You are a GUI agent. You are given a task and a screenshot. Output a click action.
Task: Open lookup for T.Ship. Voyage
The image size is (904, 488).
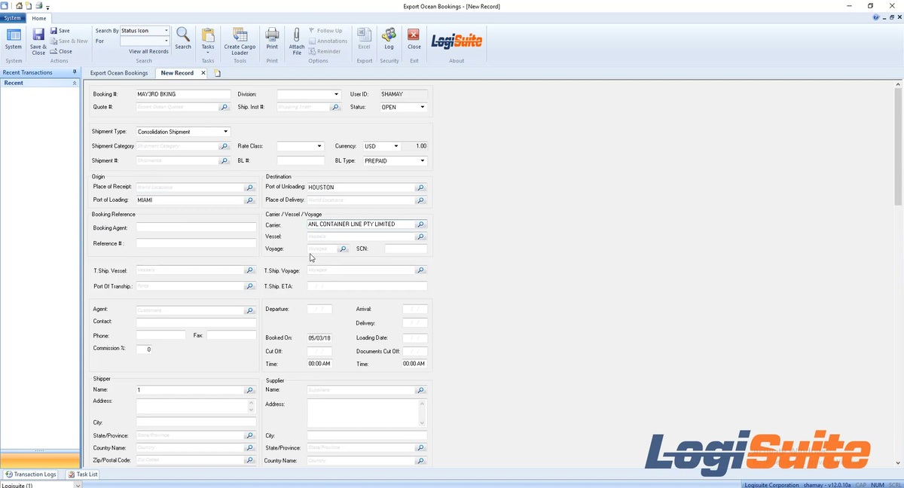pyautogui.click(x=421, y=270)
